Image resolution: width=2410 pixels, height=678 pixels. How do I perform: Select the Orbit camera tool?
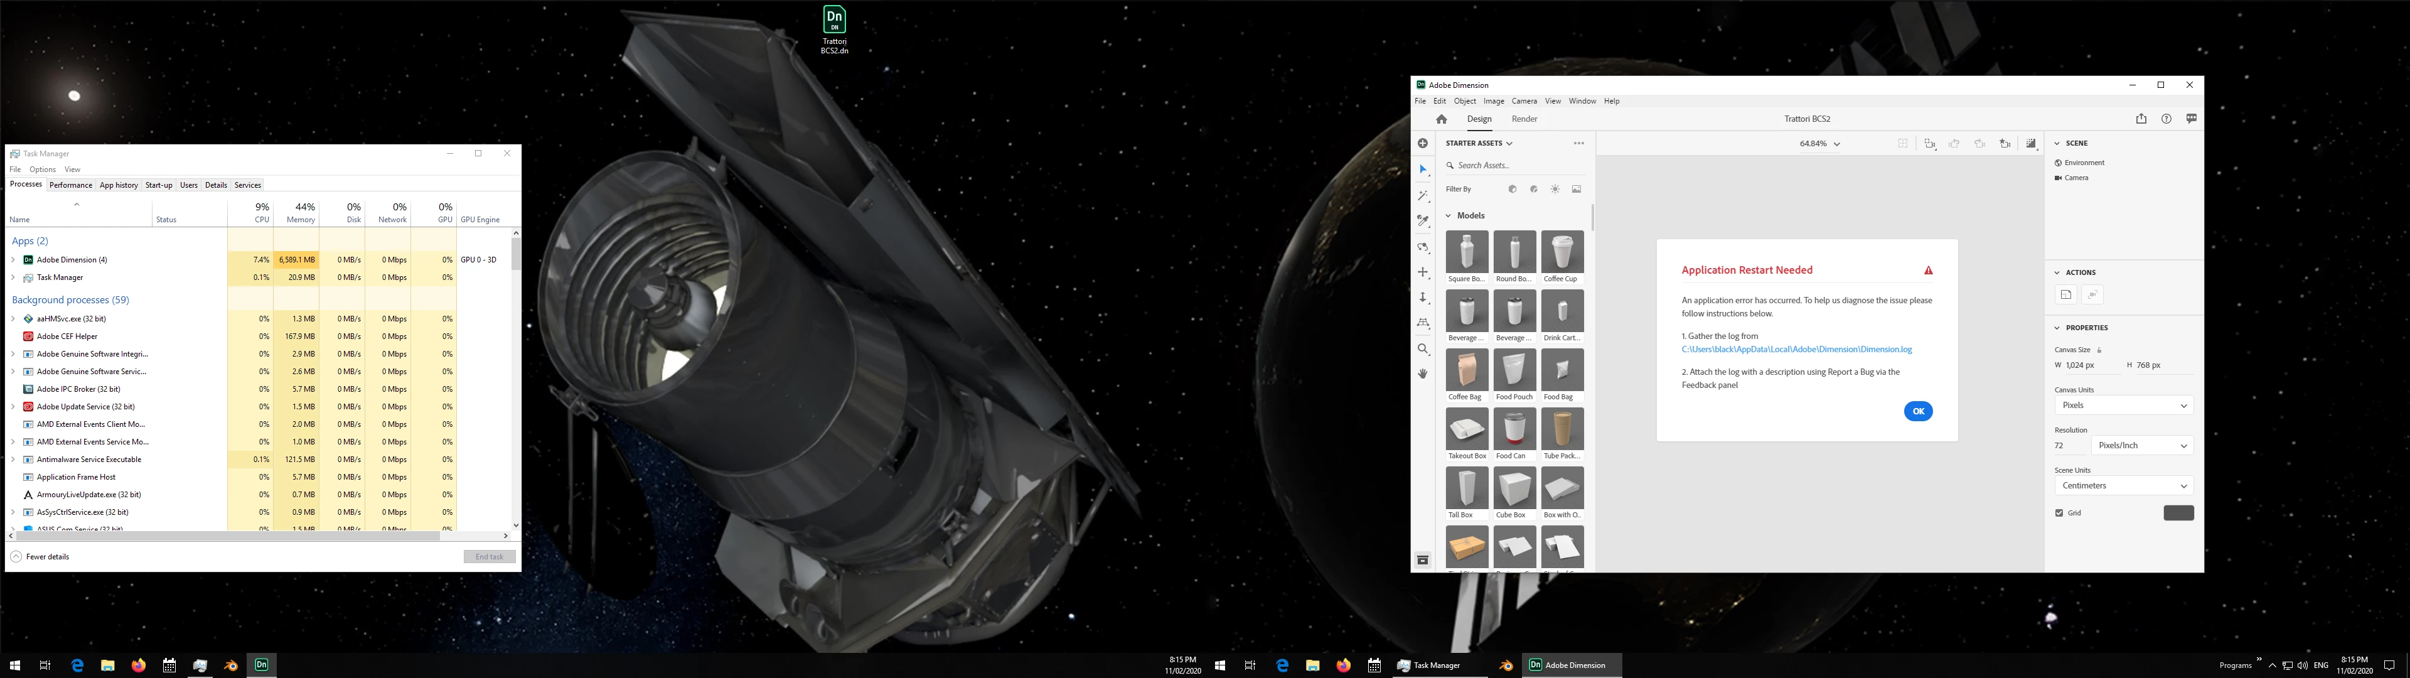(x=1423, y=247)
